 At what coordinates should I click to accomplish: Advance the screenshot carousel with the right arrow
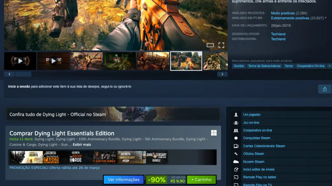pyautogui.click(x=222, y=74)
